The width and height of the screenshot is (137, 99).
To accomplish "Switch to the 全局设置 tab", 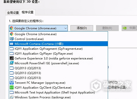I will coord(13,13).
